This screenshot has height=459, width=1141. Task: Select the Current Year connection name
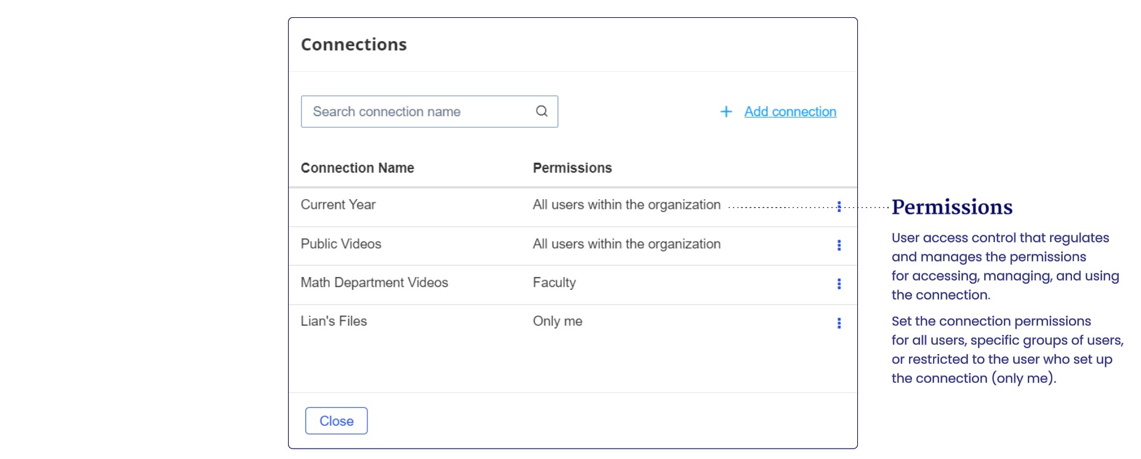pyautogui.click(x=338, y=205)
